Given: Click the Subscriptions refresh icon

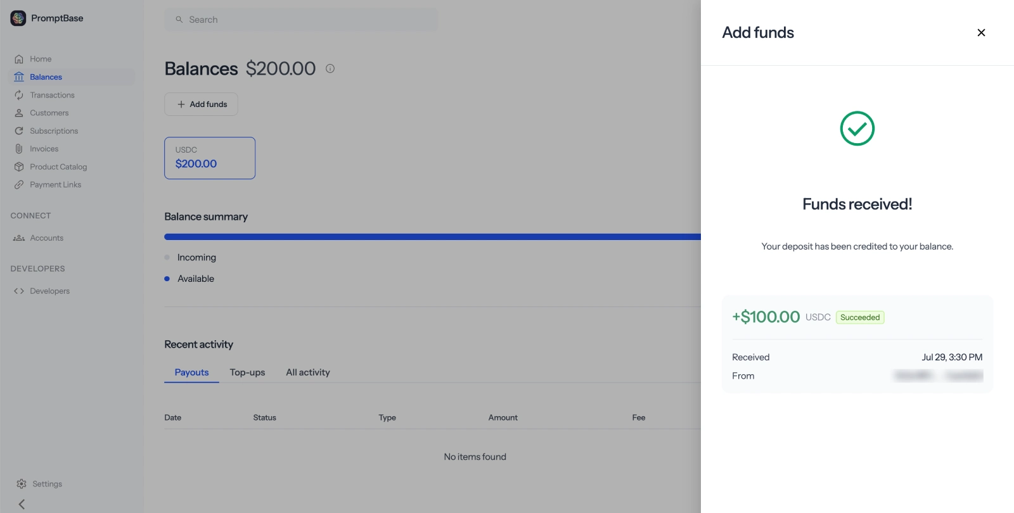Looking at the screenshot, I should coord(19,131).
